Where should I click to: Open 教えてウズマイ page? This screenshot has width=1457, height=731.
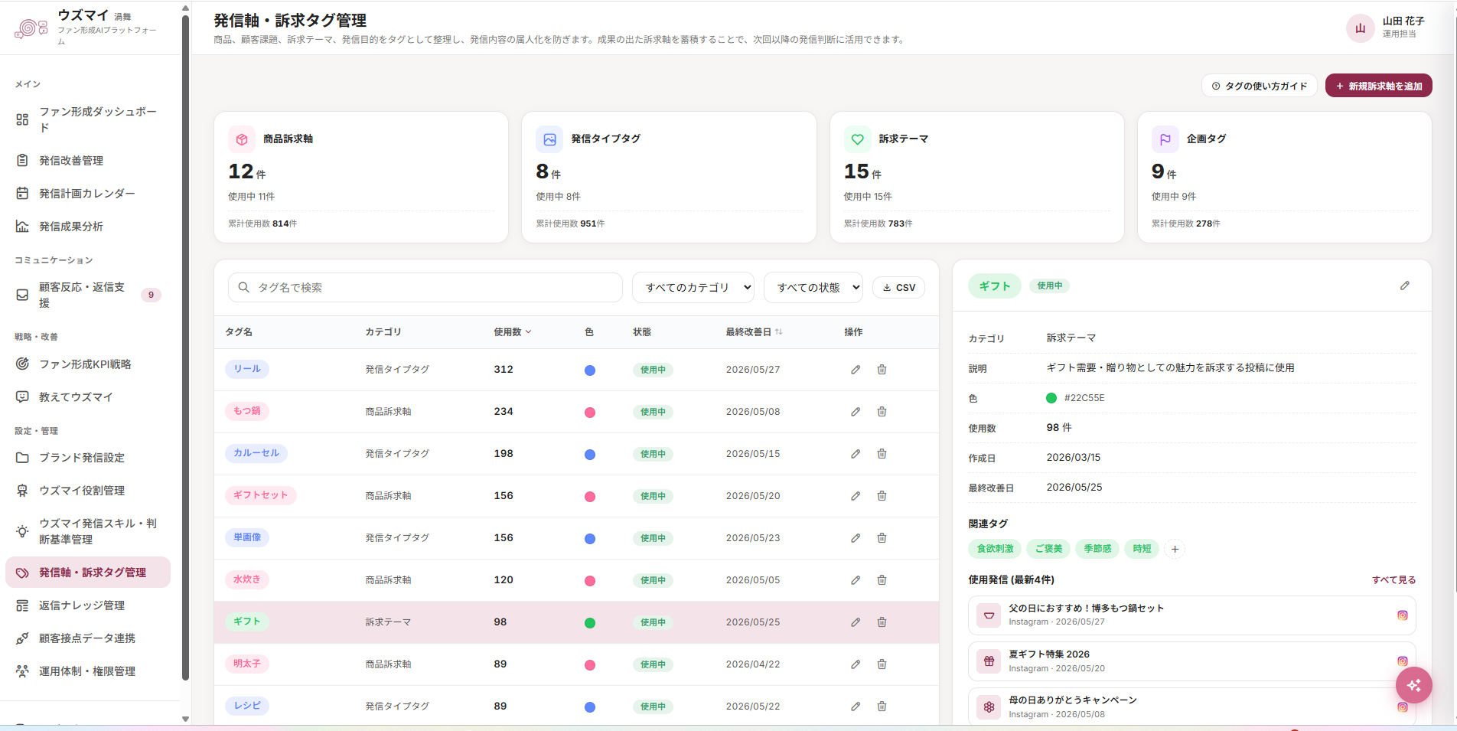point(88,397)
